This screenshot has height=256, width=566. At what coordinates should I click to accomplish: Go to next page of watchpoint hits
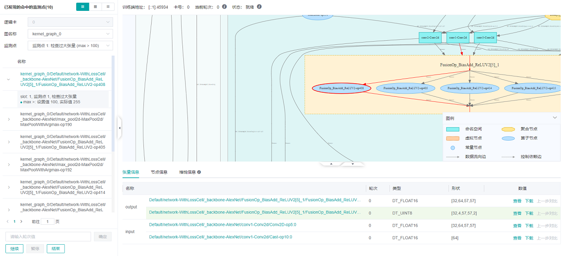click(x=21, y=222)
